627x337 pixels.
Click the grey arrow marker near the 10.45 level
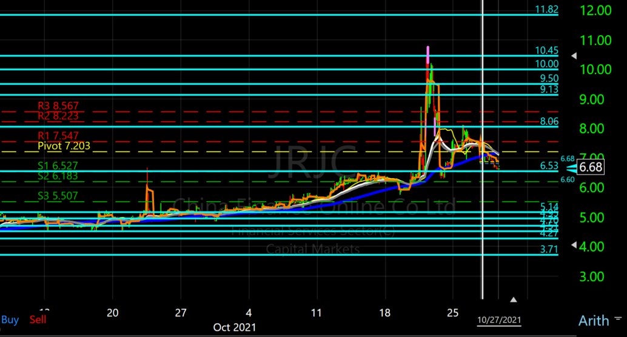point(574,56)
